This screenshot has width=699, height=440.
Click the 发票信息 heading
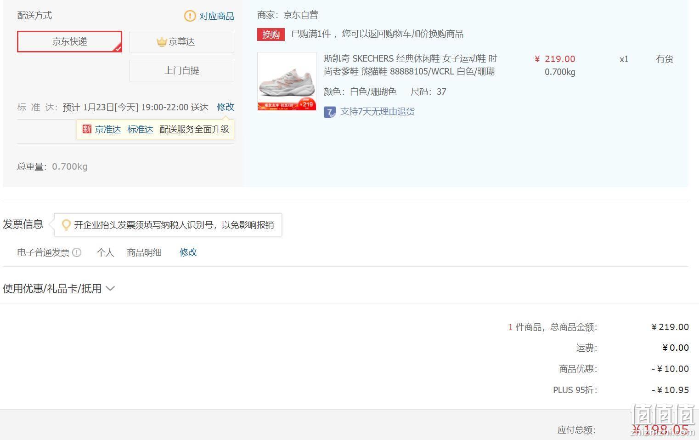coord(23,224)
